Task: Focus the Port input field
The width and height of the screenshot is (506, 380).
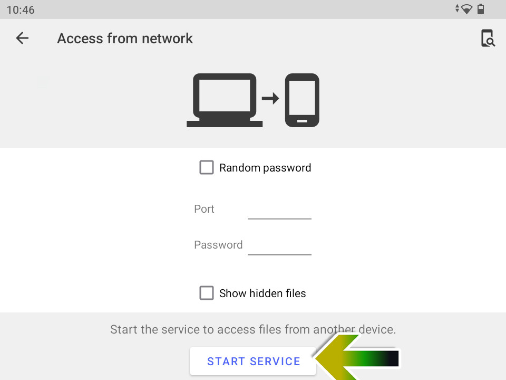Action: (279, 210)
